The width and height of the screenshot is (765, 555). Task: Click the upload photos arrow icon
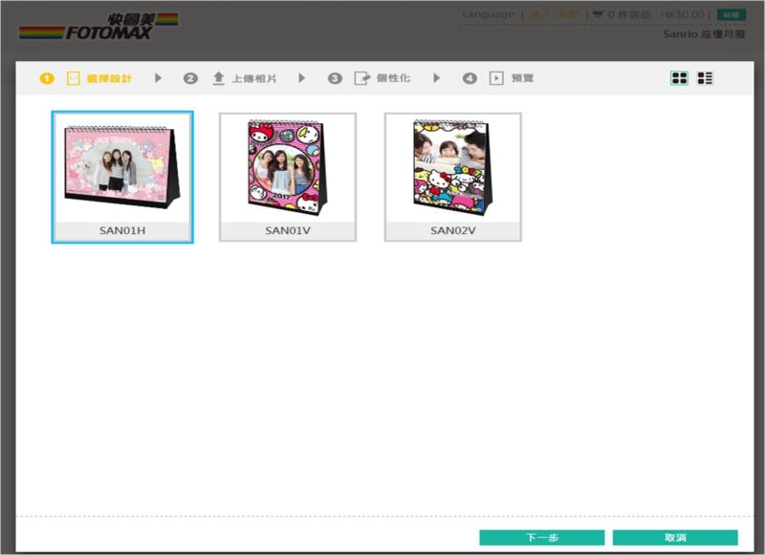pyautogui.click(x=219, y=78)
